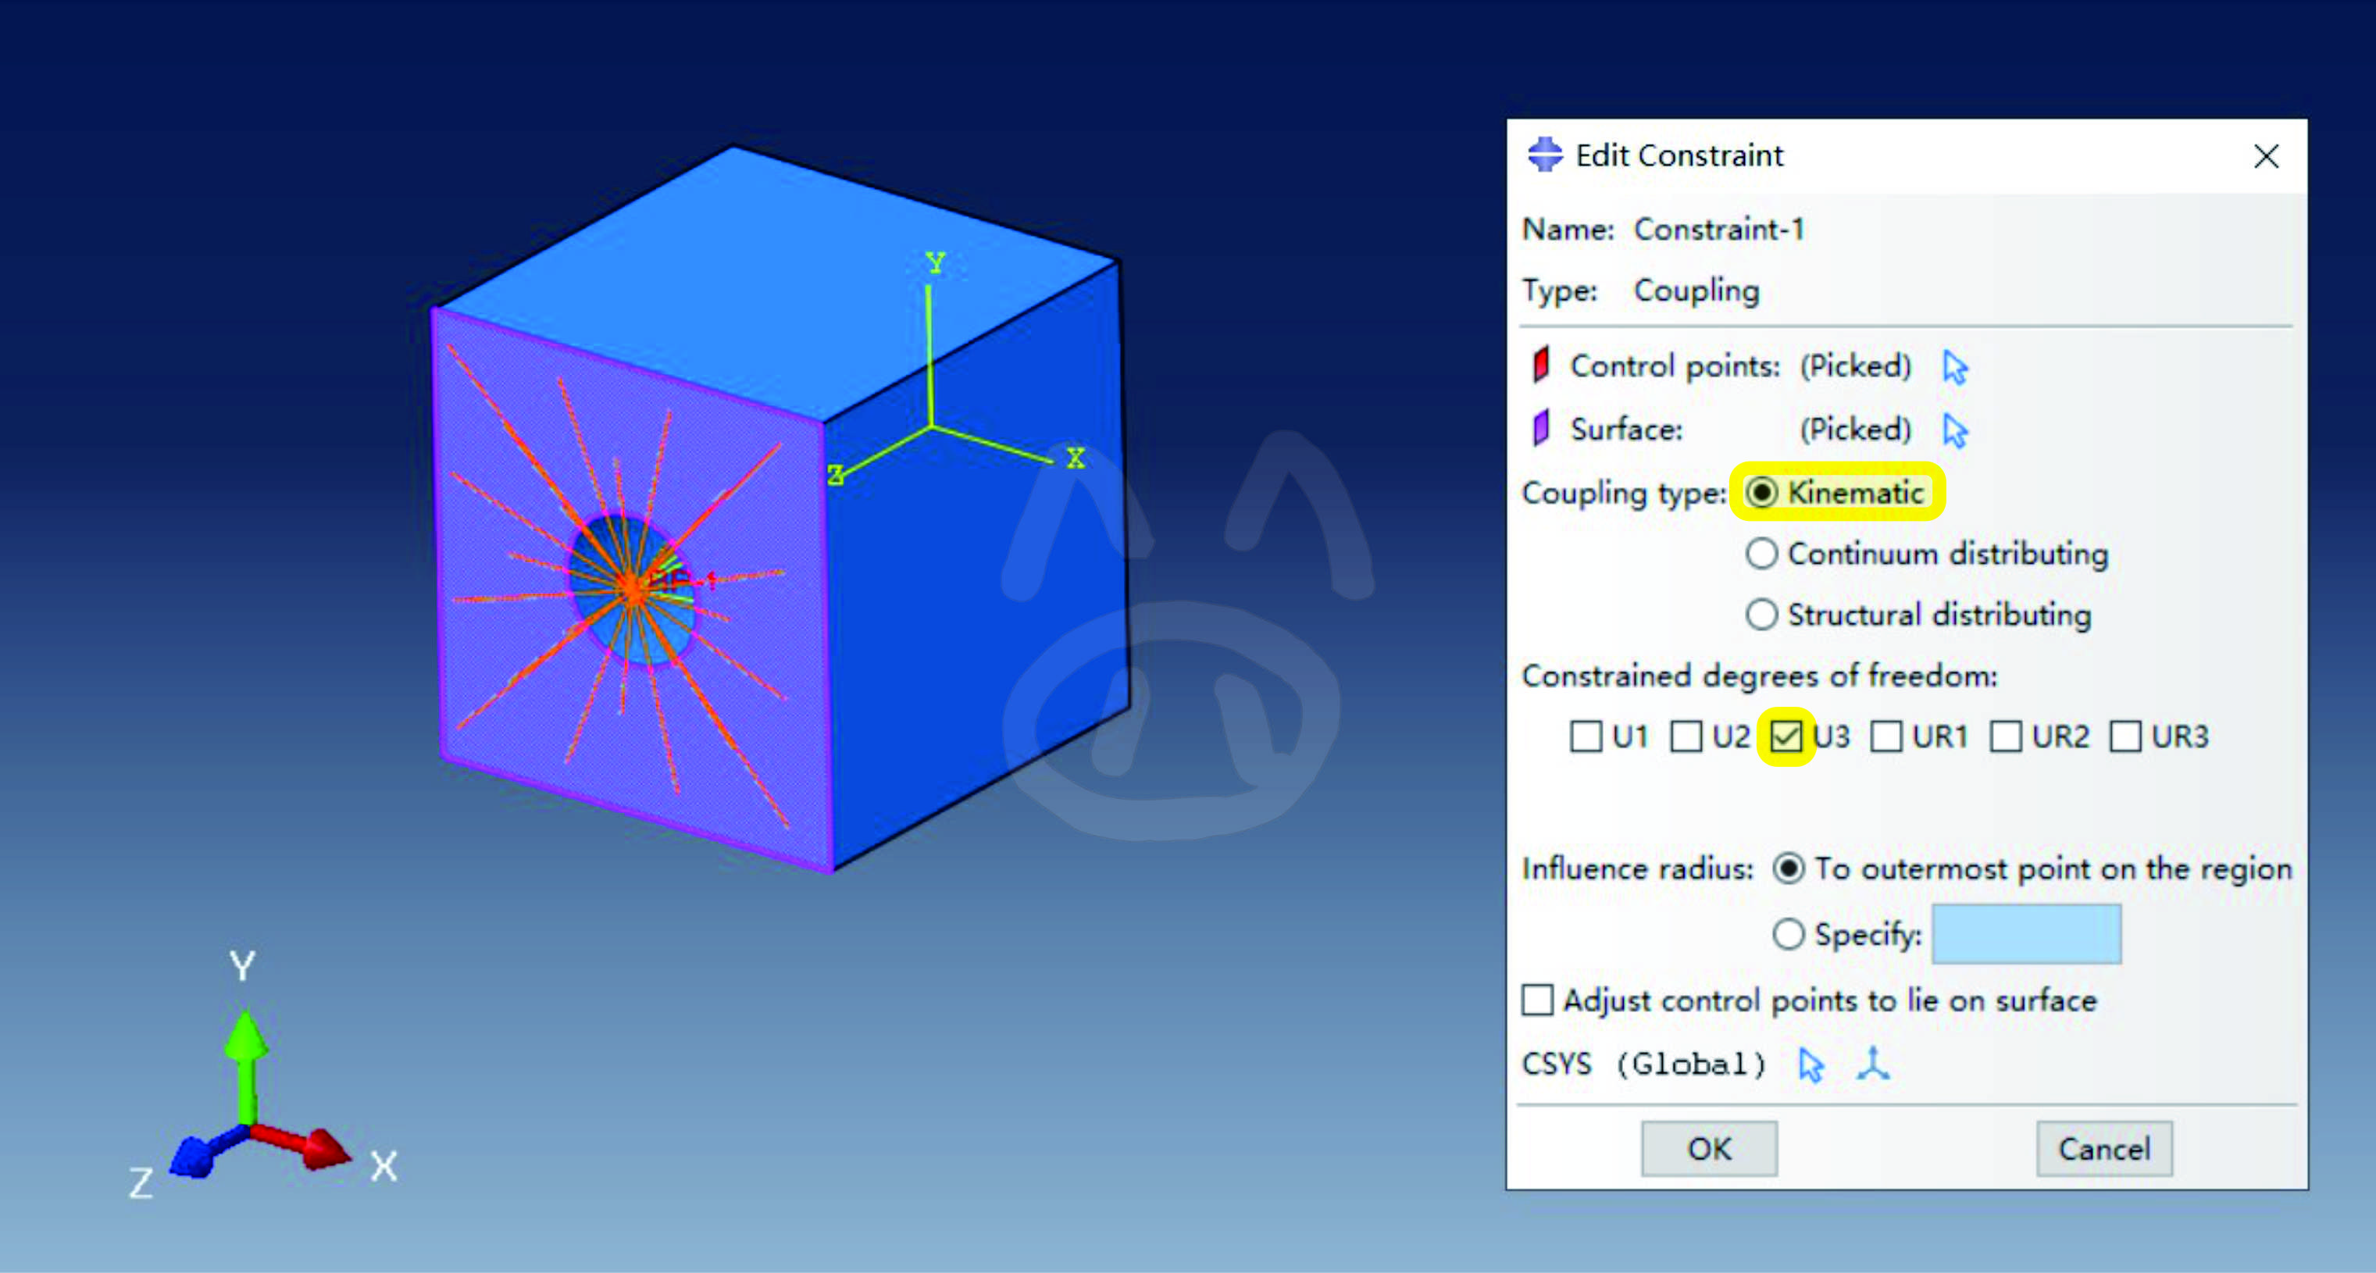This screenshot has height=1273, width=2376.
Task: Enable the UR2 degree of freedom
Action: point(2005,736)
